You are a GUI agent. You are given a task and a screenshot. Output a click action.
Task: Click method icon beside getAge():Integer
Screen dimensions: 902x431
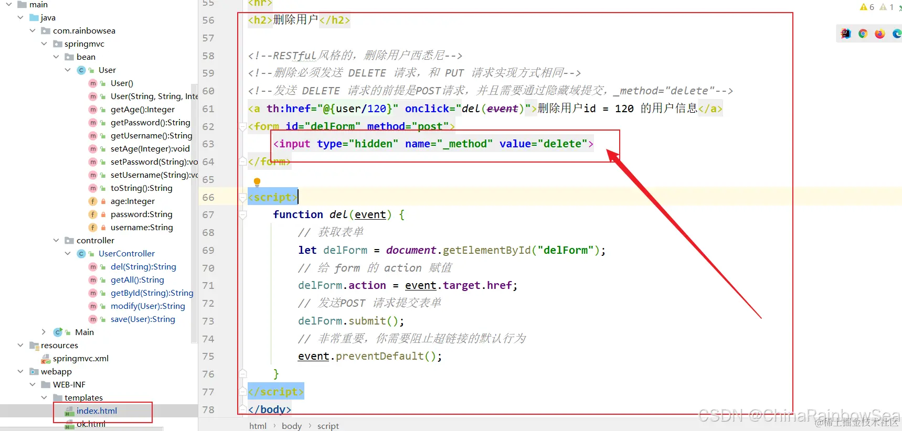coord(93,109)
